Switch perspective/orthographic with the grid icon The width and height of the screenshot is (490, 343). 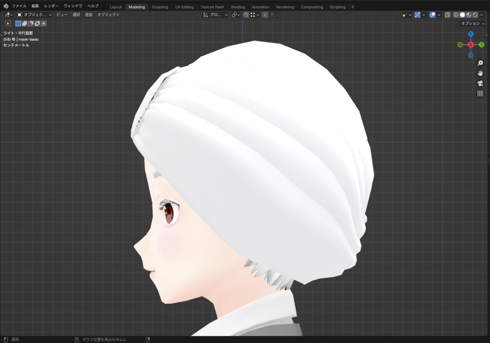480,93
